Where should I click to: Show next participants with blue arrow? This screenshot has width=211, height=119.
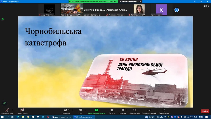(177, 10)
